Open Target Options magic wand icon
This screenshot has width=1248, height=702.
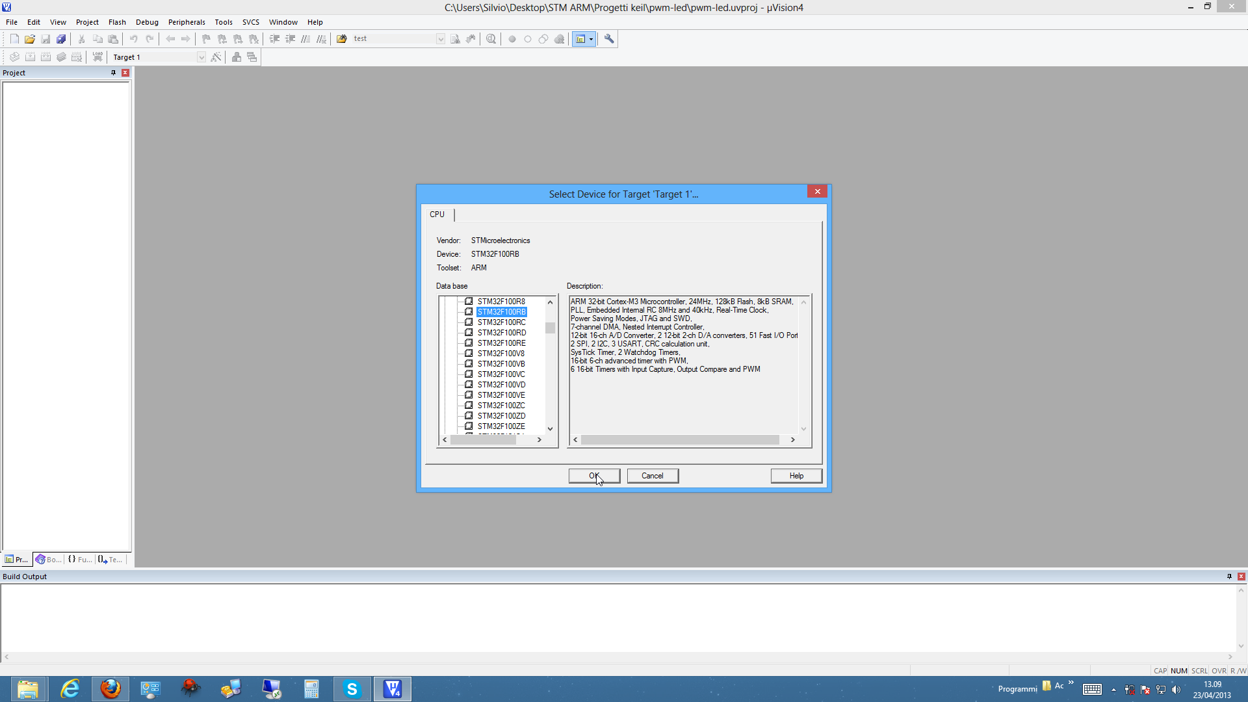pyautogui.click(x=216, y=57)
